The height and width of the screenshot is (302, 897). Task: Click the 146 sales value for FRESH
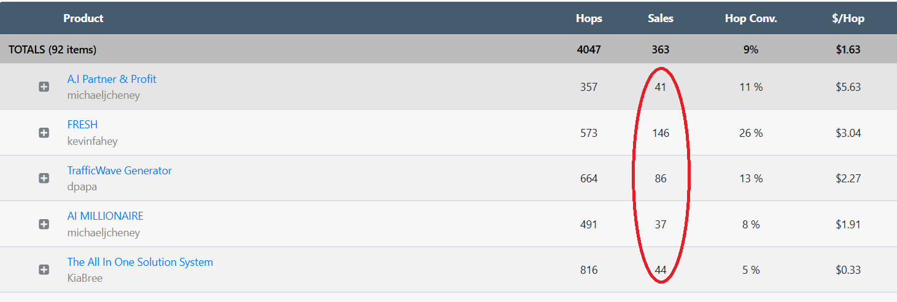click(661, 133)
